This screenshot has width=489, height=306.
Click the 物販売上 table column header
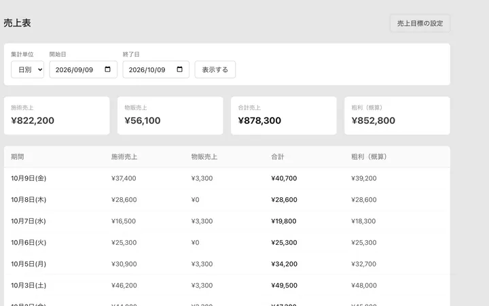coord(204,157)
